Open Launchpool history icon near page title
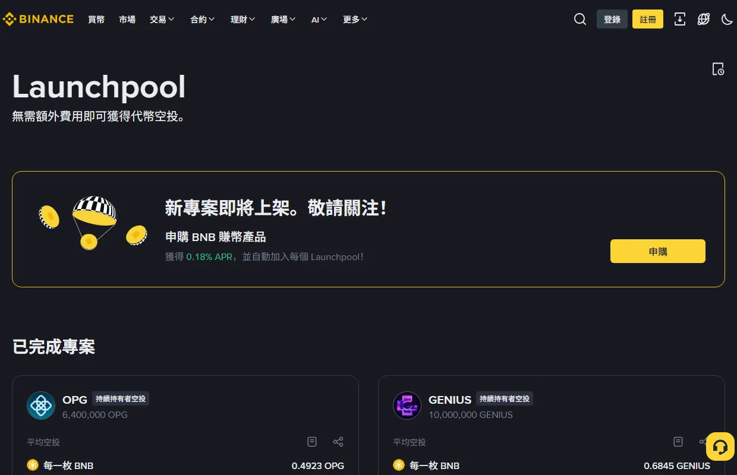737x475 pixels. click(718, 69)
